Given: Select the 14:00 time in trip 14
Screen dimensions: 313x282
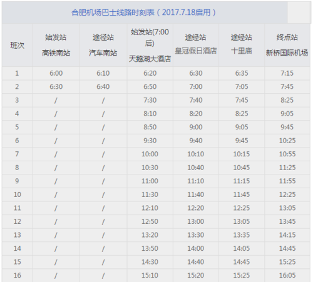Looking at the screenshot, I should pyautogui.click(x=196, y=248).
